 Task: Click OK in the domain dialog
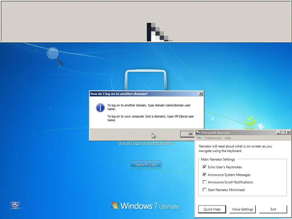pos(188,134)
